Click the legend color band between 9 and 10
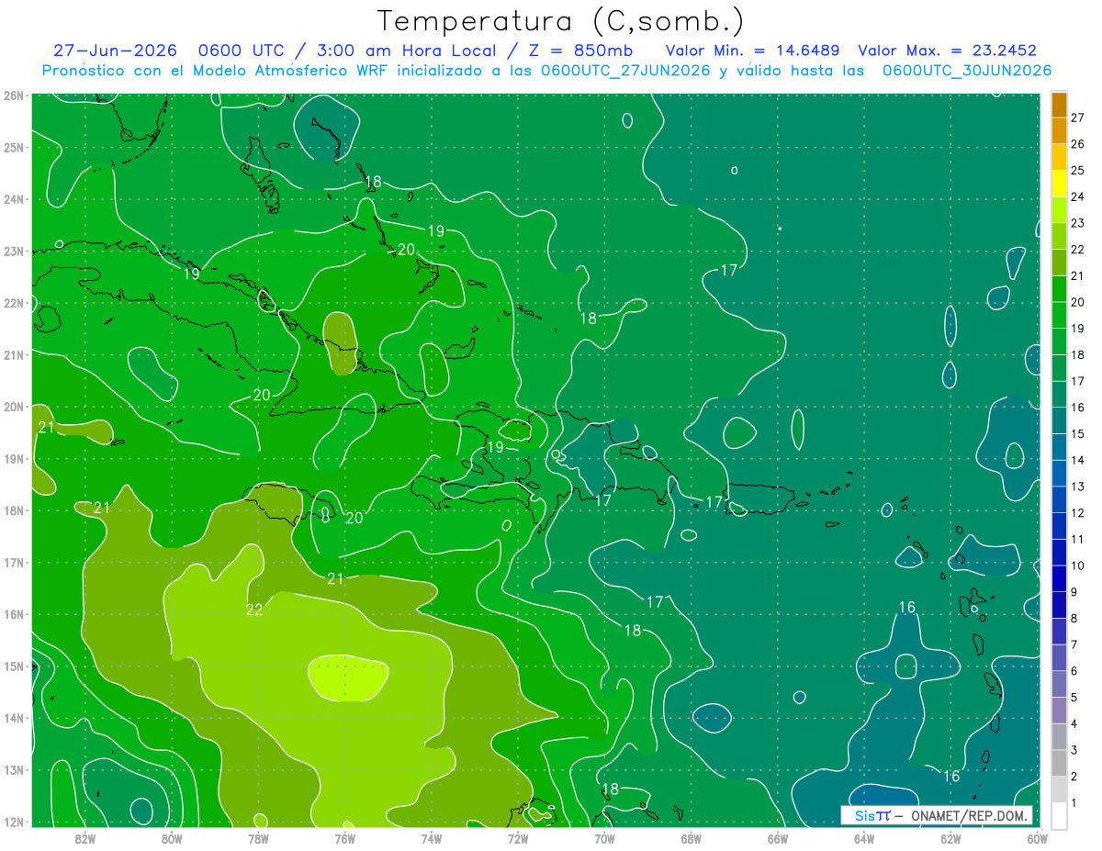 [1059, 578]
